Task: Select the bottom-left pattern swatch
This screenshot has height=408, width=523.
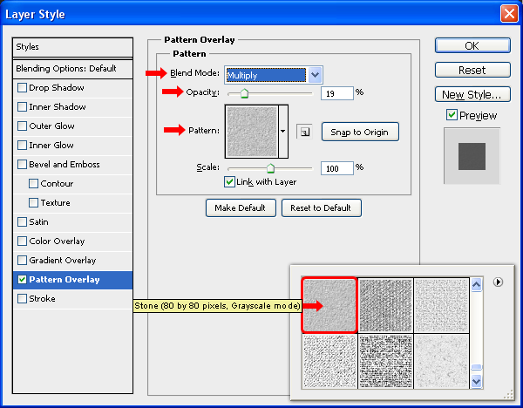Action: [x=329, y=361]
